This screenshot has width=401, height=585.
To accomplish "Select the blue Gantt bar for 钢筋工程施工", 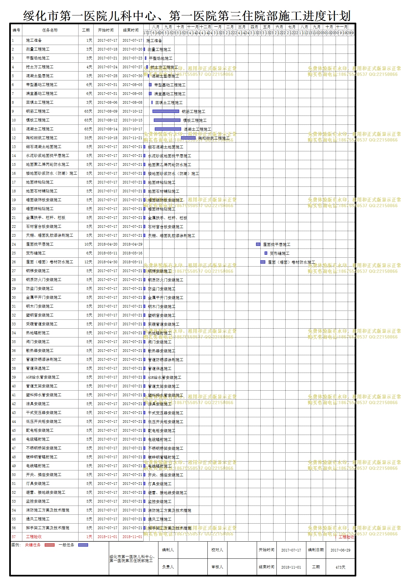I will click(x=166, y=111).
